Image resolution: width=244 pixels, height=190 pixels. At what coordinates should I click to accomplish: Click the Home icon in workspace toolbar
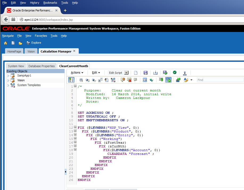coord(5,43)
